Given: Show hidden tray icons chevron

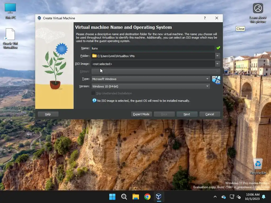Looking at the screenshot, I should click(x=215, y=197).
